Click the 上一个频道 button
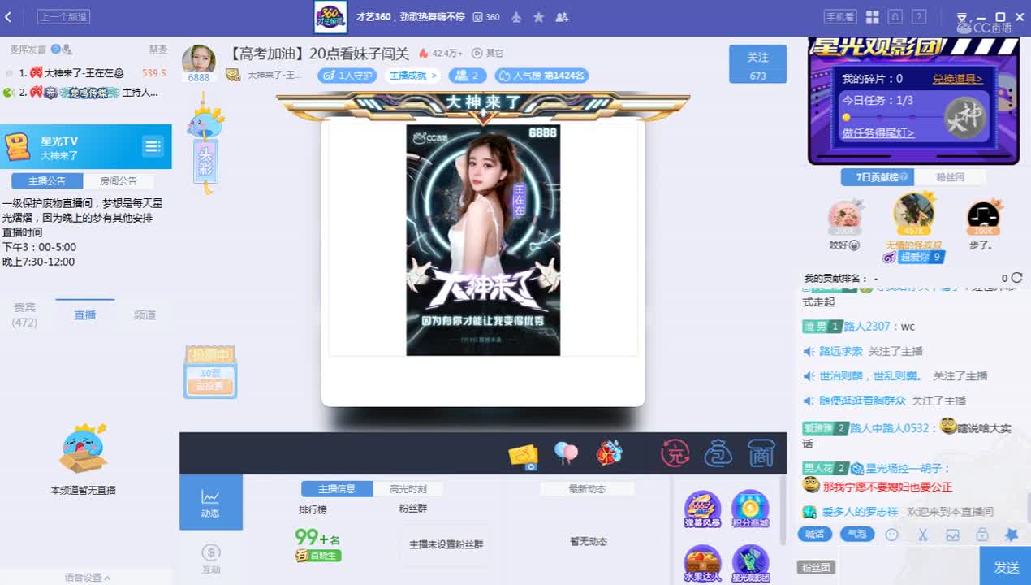1031x585 pixels. 63,17
